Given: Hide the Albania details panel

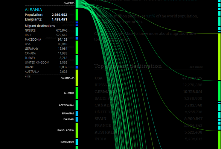Looking at the screenshot, I should [x=27, y=76].
